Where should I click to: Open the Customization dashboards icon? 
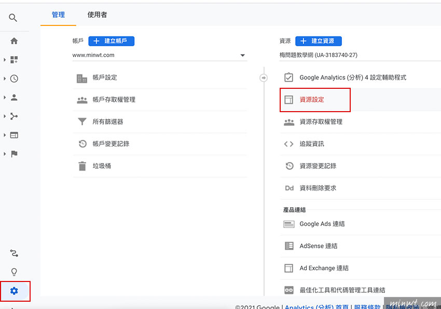[x=14, y=60]
